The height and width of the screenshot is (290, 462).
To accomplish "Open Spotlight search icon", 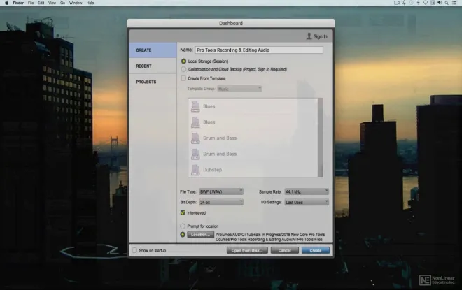I will click(447, 3).
